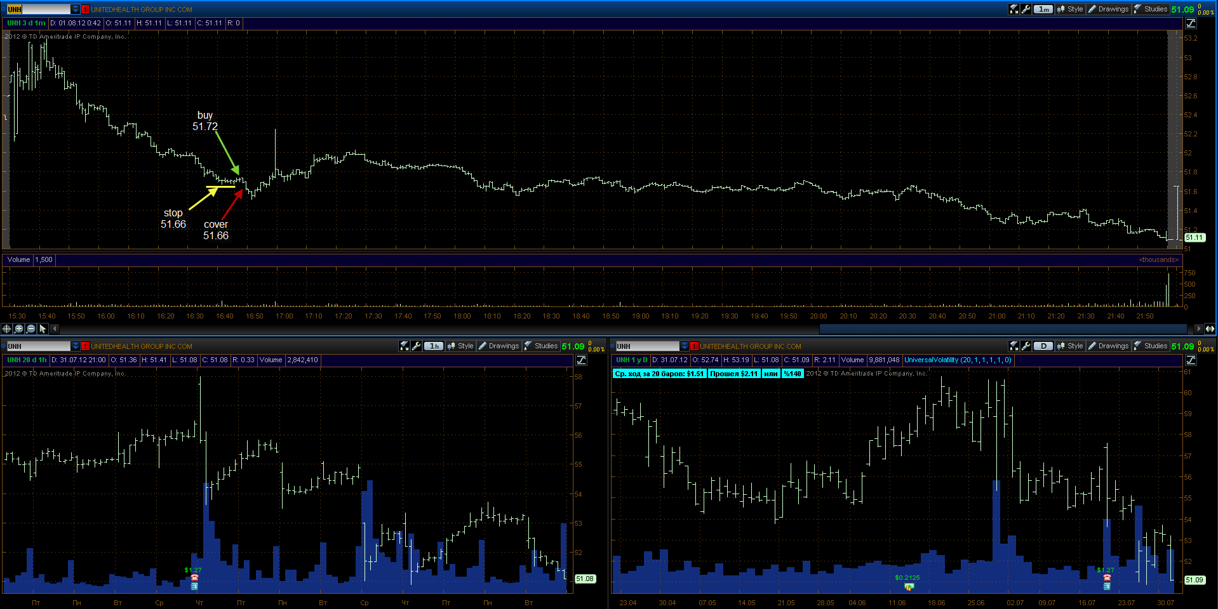Screen dimensions: 1218x609
Task: Click the UniversalVolatility study label on the daily chart
Action: (958, 360)
